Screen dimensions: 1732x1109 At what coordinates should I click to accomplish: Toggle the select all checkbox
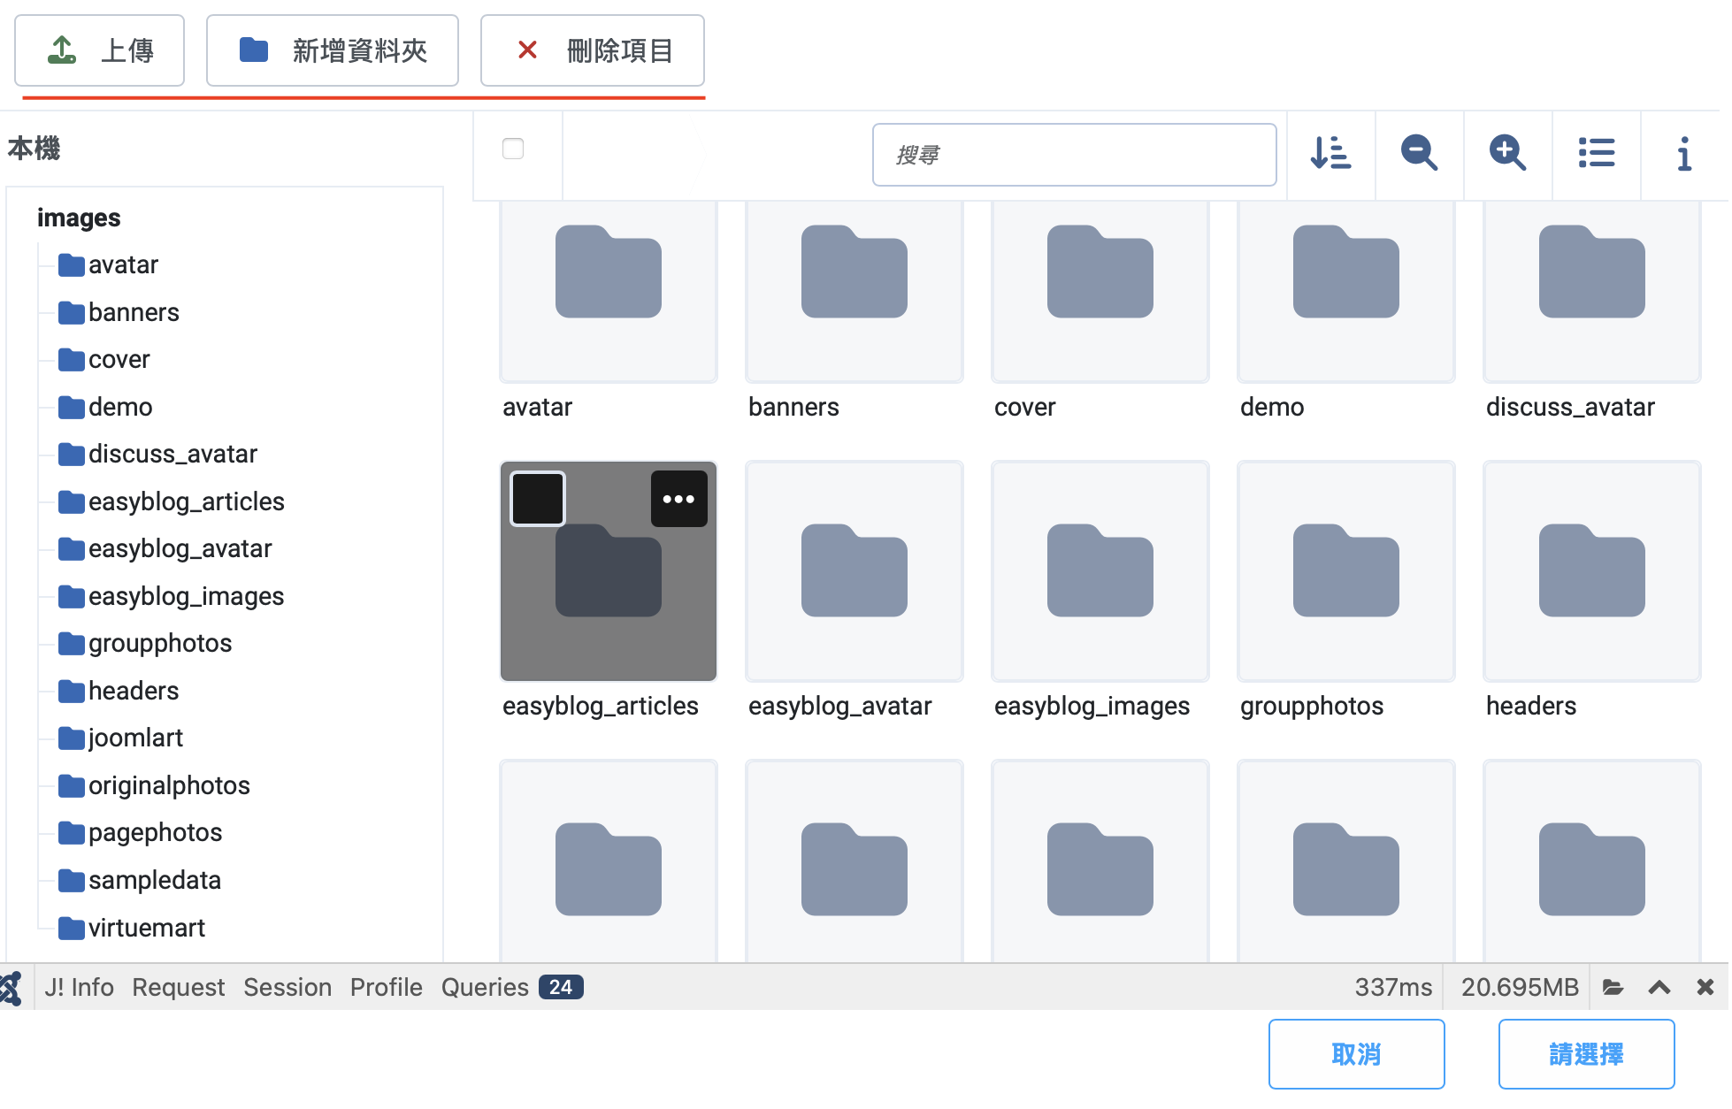point(513,149)
